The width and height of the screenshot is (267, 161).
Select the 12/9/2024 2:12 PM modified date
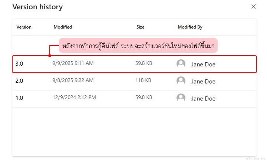point(74,98)
